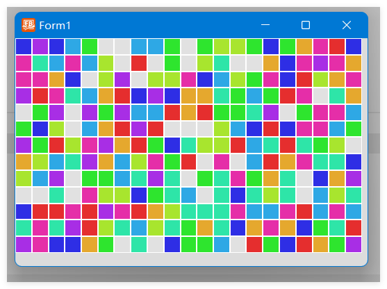Click the only orange square in the eleventh row
The height and width of the screenshot is (289, 387).
pyautogui.click(x=156, y=211)
